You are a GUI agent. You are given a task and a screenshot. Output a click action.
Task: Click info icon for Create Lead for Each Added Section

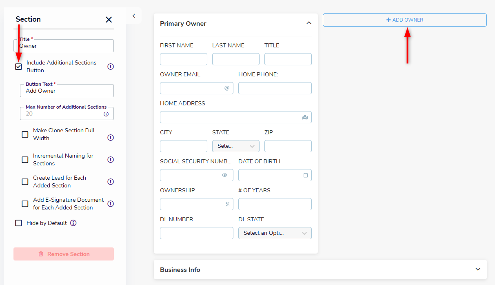pyautogui.click(x=110, y=182)
